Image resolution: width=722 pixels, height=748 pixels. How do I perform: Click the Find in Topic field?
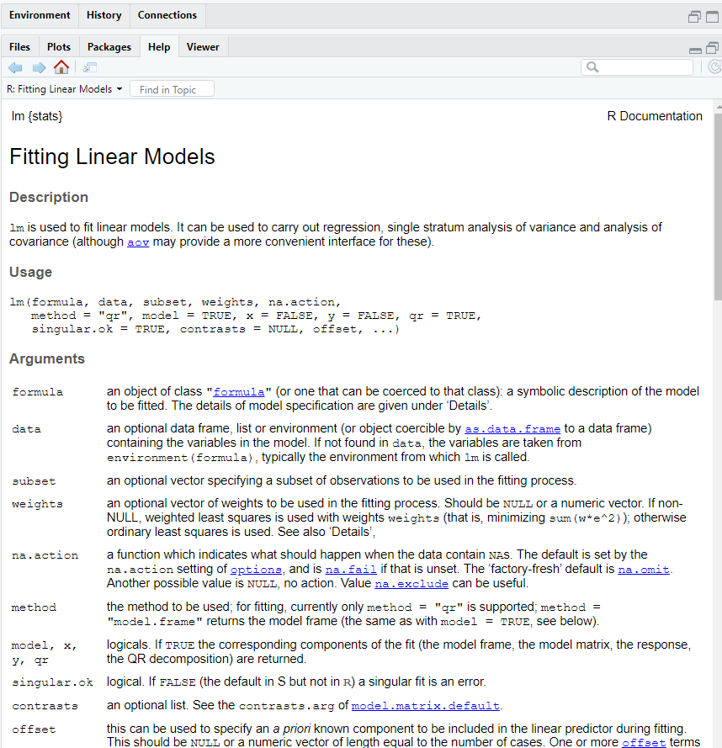tap(172, 89)
